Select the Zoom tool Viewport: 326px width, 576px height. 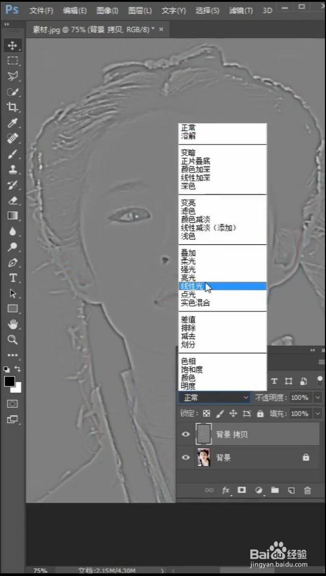[x=12, y=339]
